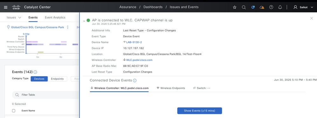Click the green status dot of the event
Screen dimensions: 317x118
(x=88, y=20)
